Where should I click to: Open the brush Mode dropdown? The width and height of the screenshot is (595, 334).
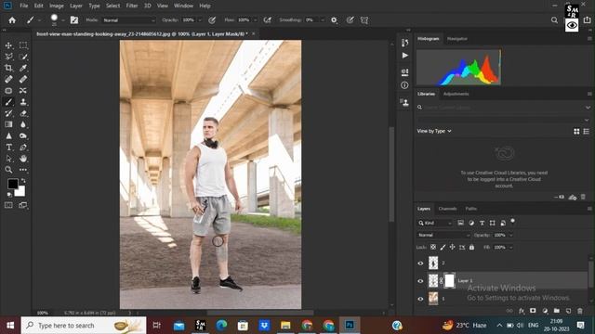(129, 20)
